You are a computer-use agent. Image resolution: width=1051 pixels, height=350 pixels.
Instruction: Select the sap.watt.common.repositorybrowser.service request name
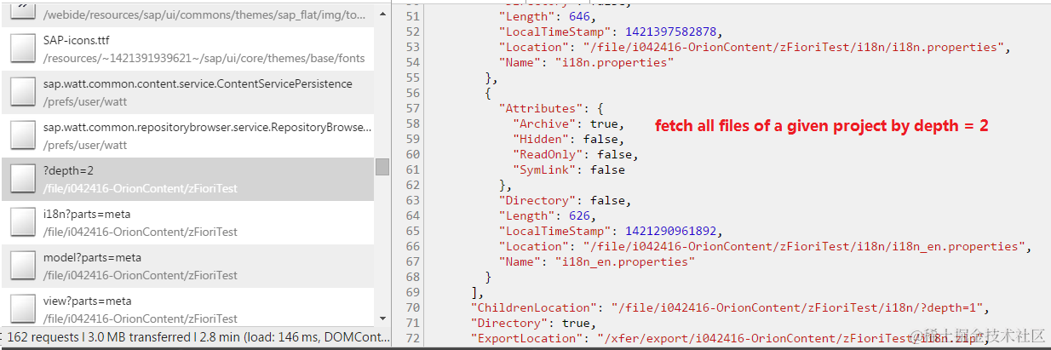pos(207,128)
